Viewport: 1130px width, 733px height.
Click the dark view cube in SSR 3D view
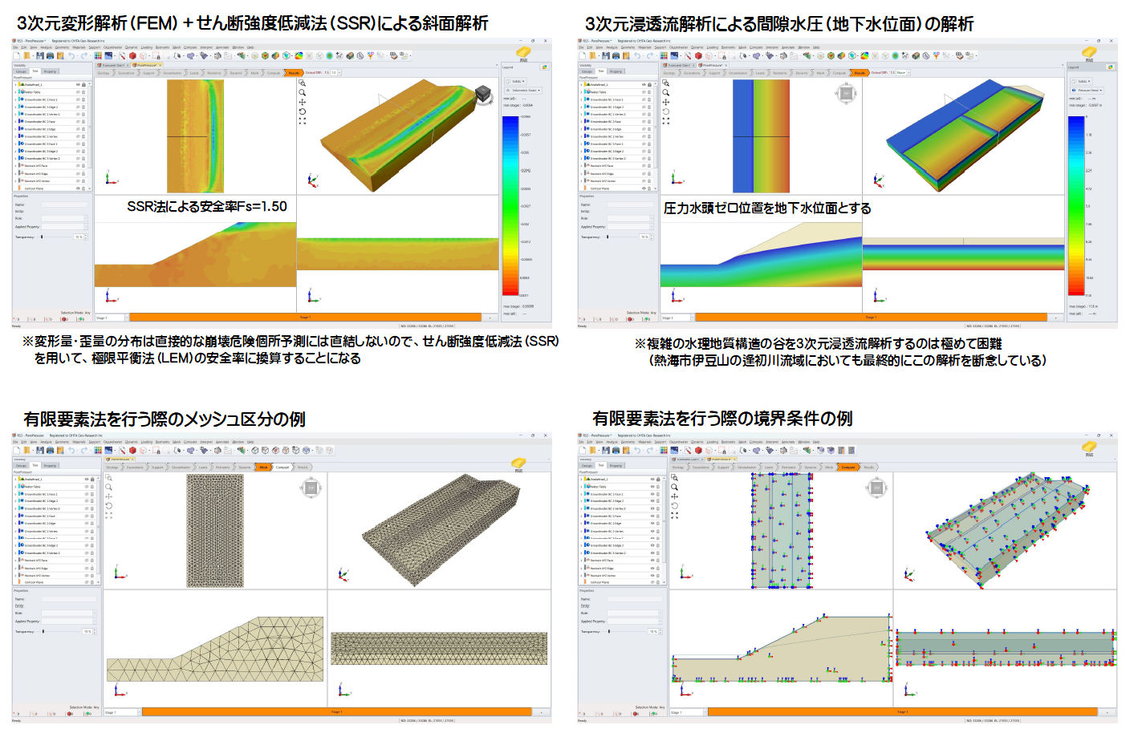pyautogui.click(x=482, y=95)
